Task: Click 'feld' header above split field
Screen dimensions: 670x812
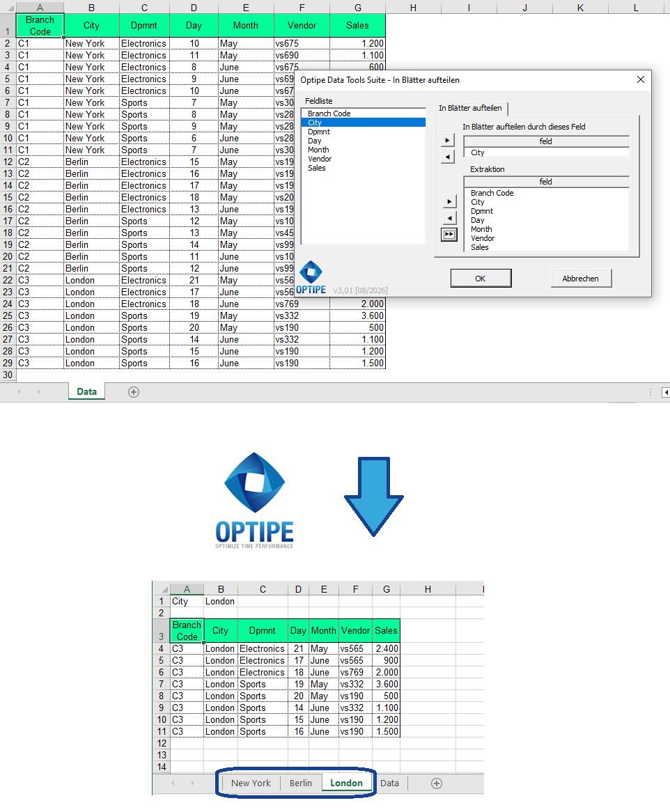Action: tap(546, 141)
